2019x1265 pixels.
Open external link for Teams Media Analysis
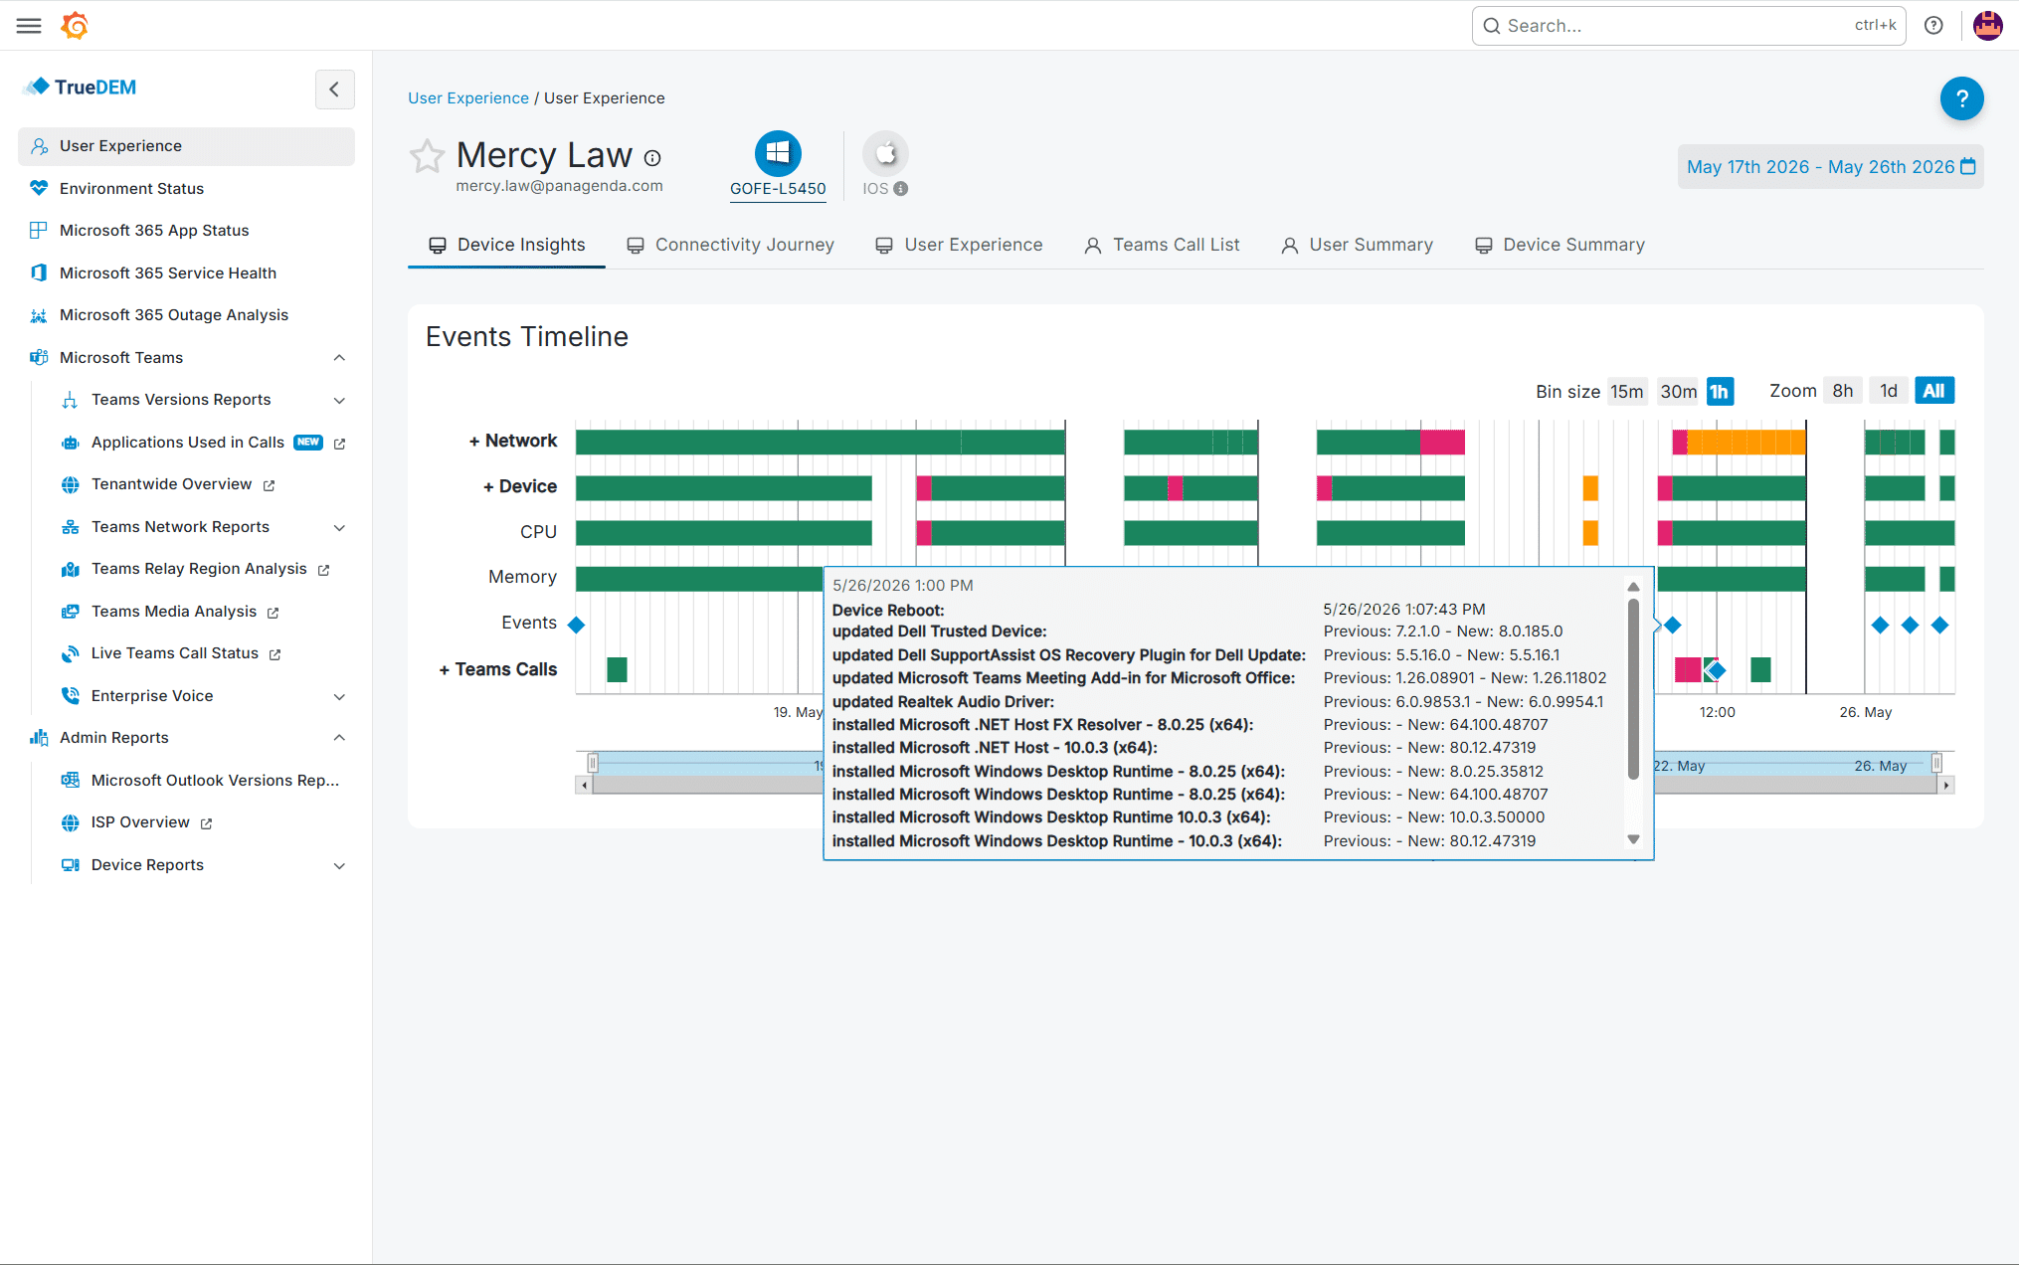point(273,613)
